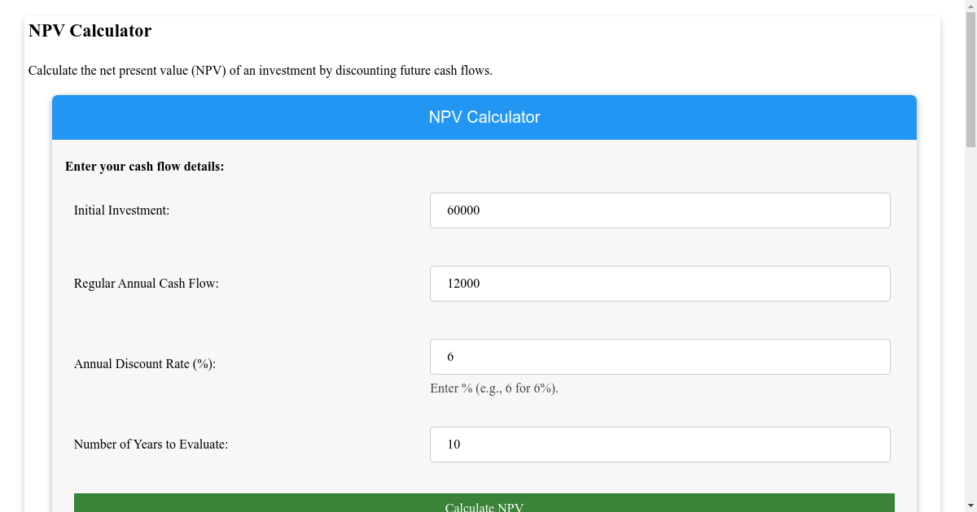Select the Regular Annual Cash Flow field
Image resolution: width=977 pixels, height=512 pixels.
[x=659, y=283]
